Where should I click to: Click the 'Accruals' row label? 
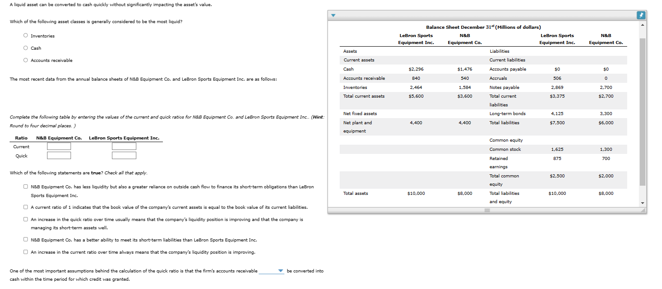pyautogui.click(x=498, y=78)
